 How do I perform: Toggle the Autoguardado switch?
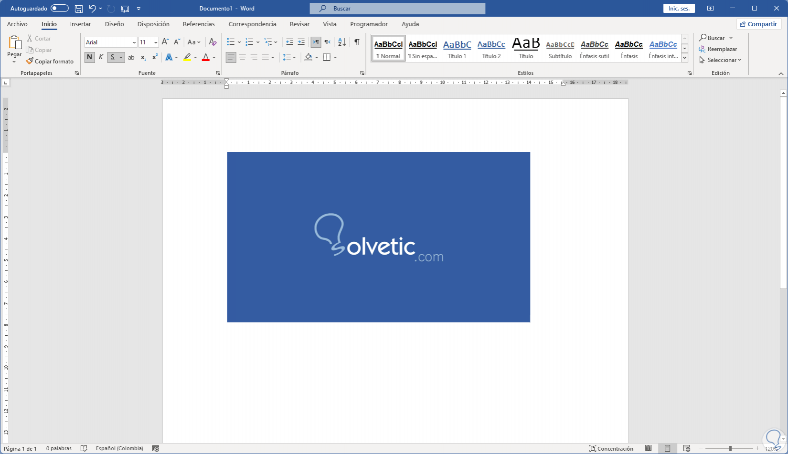tap(59, 9)
